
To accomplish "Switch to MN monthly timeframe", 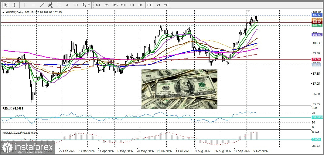I will click(166, 5).
